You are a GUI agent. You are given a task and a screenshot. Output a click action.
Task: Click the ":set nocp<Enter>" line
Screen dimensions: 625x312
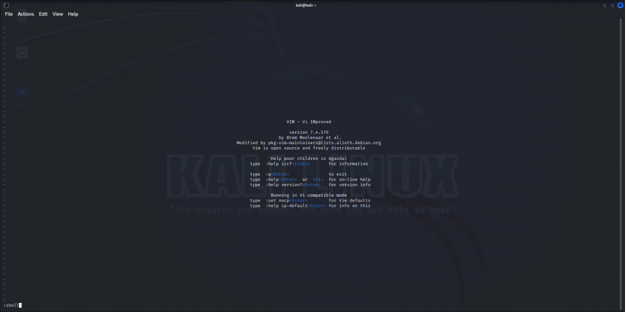pyautogui.click(x=310, y=200)
